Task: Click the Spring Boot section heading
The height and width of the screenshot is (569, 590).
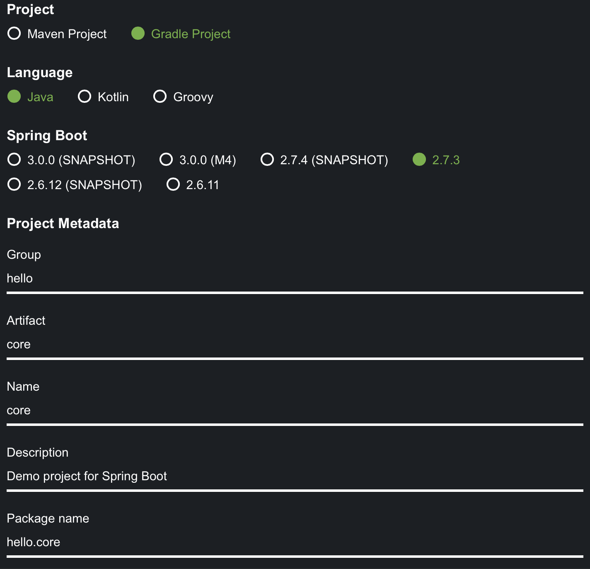Action: [x=47, y=136]
